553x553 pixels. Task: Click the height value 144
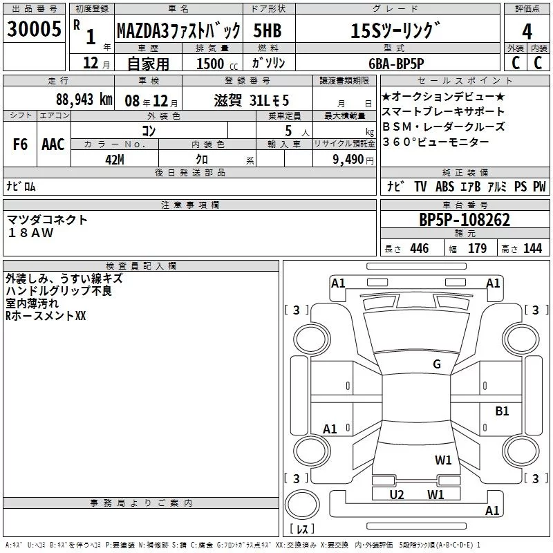532,248
